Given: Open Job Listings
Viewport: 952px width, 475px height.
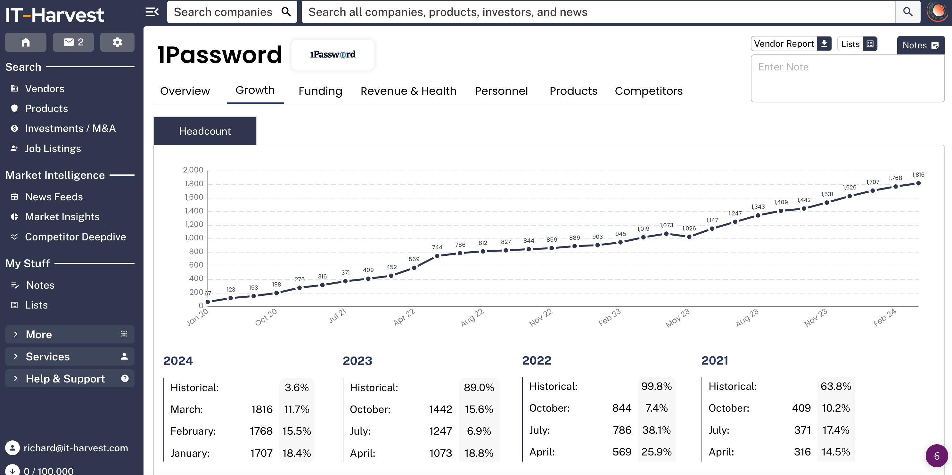Looking at the screenshot, I should click(53, 149).
